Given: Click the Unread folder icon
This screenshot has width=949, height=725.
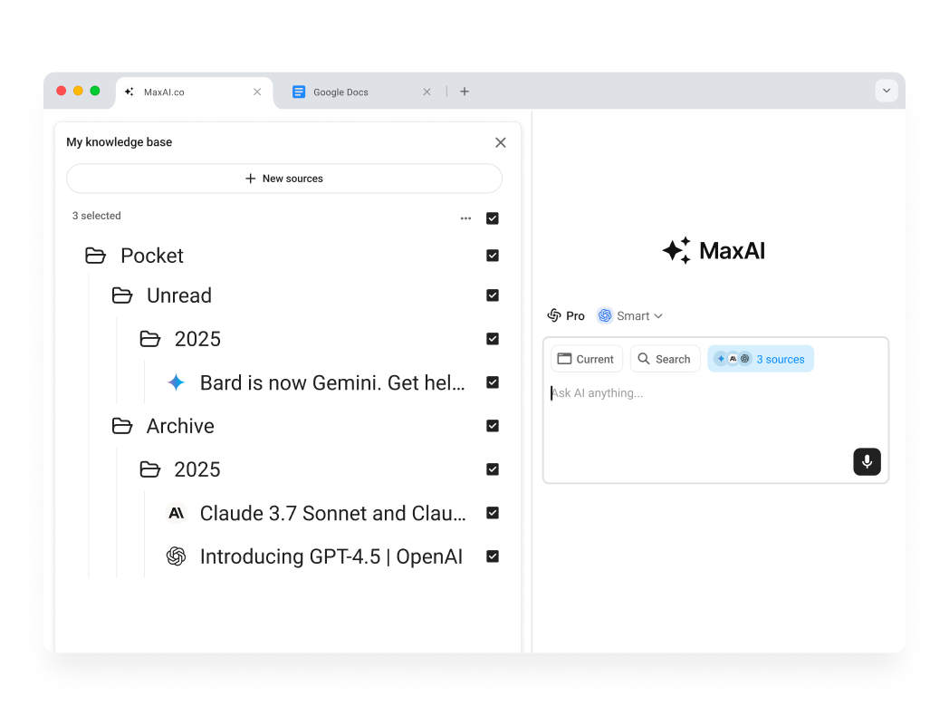Looking at the screenshot, I should point(122,295).
